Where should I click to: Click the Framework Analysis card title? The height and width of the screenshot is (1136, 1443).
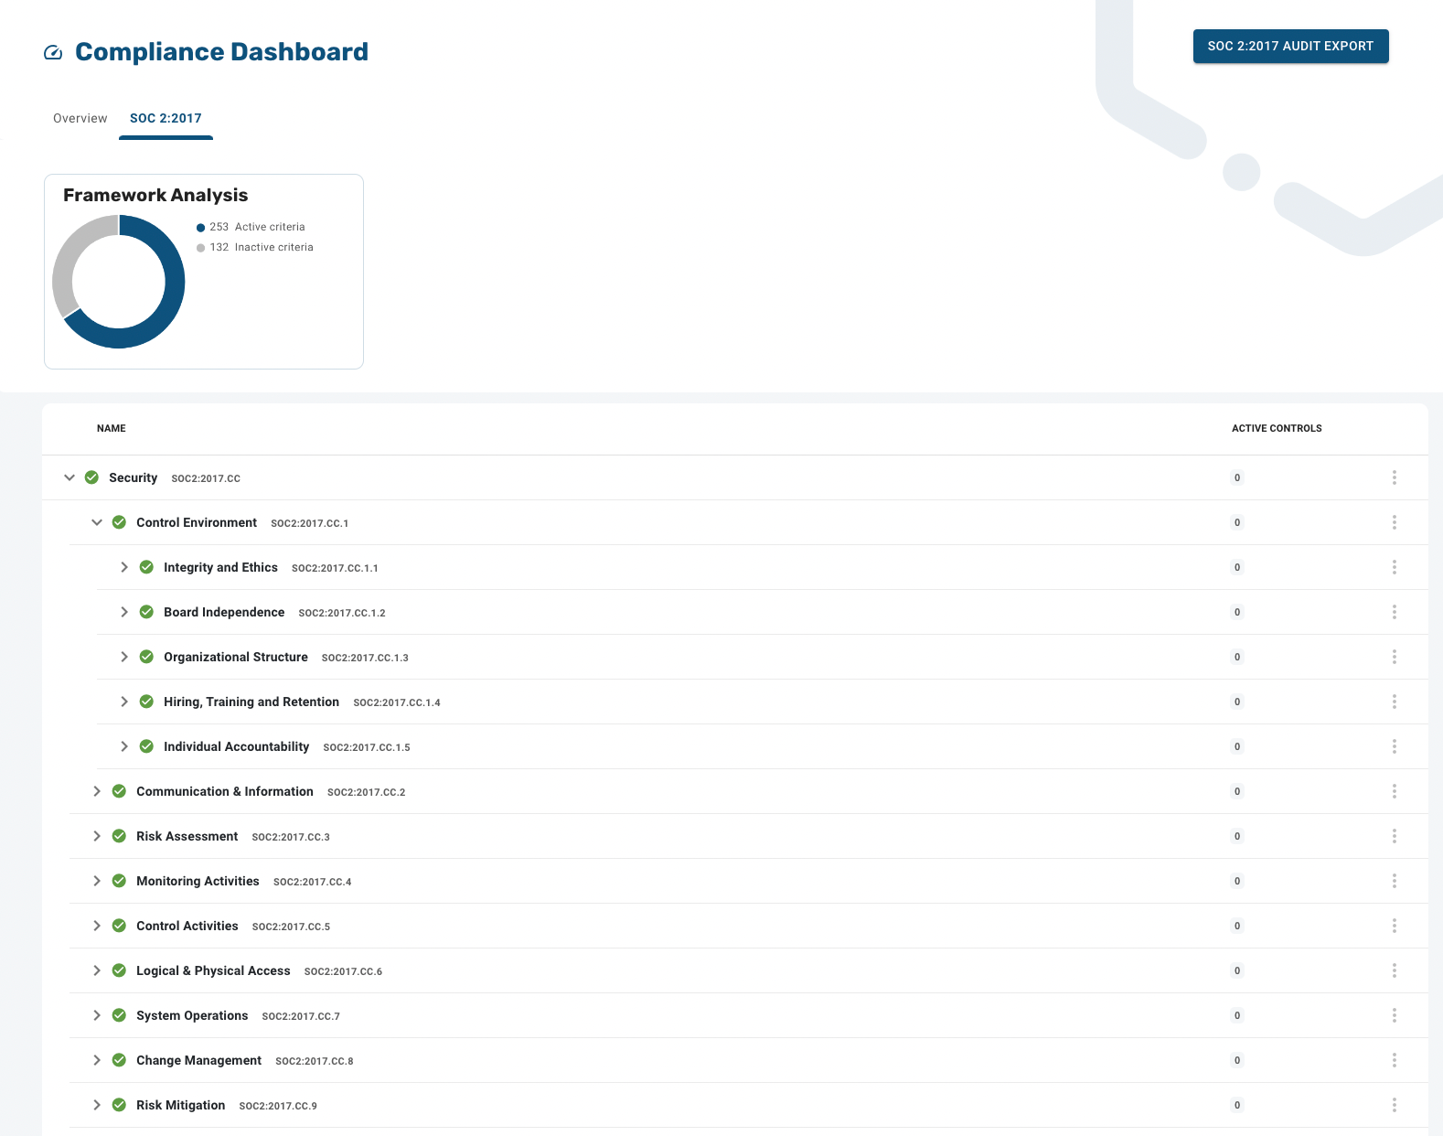155,195
